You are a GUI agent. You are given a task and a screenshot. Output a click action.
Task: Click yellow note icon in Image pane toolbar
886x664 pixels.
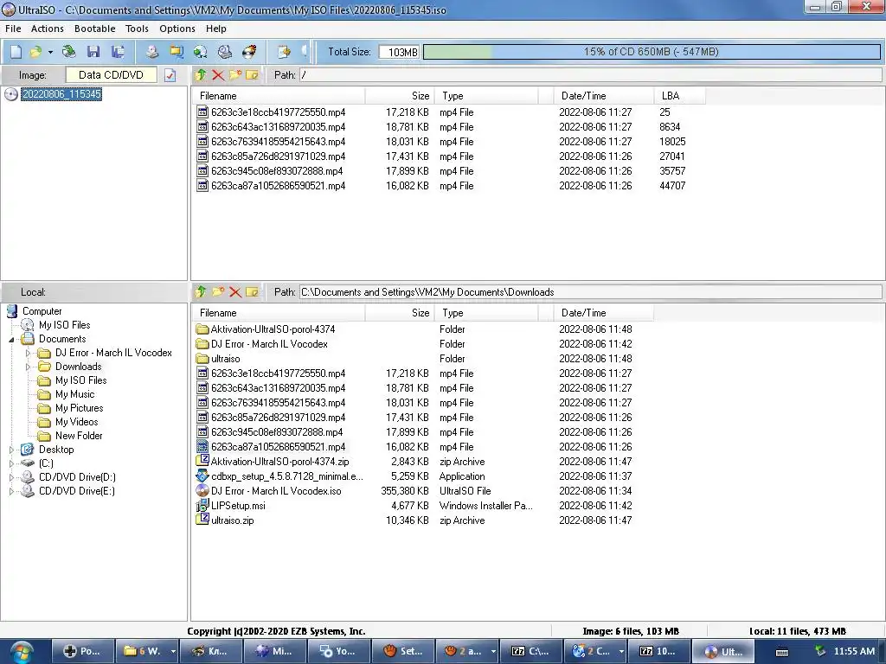click(252, 75)
